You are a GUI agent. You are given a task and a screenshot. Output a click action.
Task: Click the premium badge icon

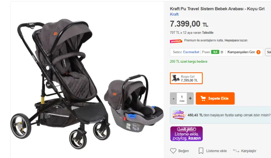pos(176,41)
